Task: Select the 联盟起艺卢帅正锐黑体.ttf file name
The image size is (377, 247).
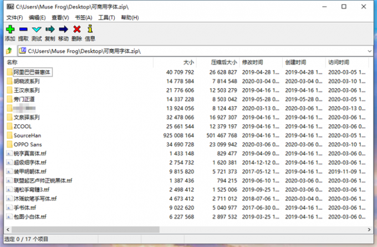Action: [x=43, y=180]
